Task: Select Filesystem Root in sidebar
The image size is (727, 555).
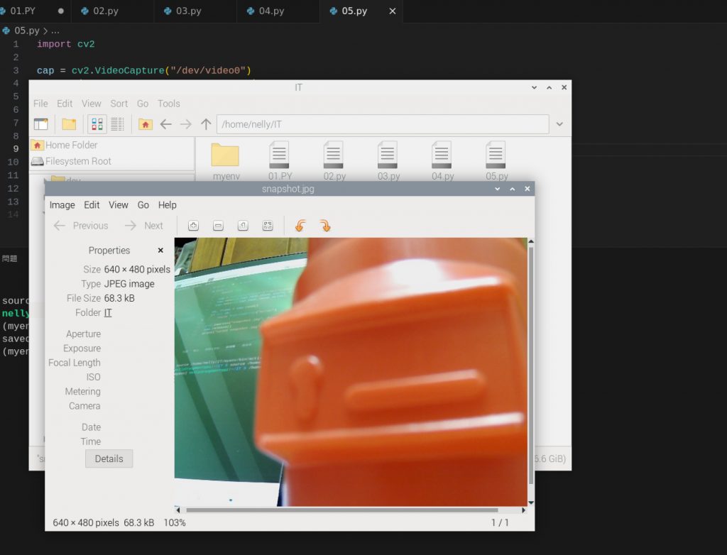Action: tap(111, 161)
